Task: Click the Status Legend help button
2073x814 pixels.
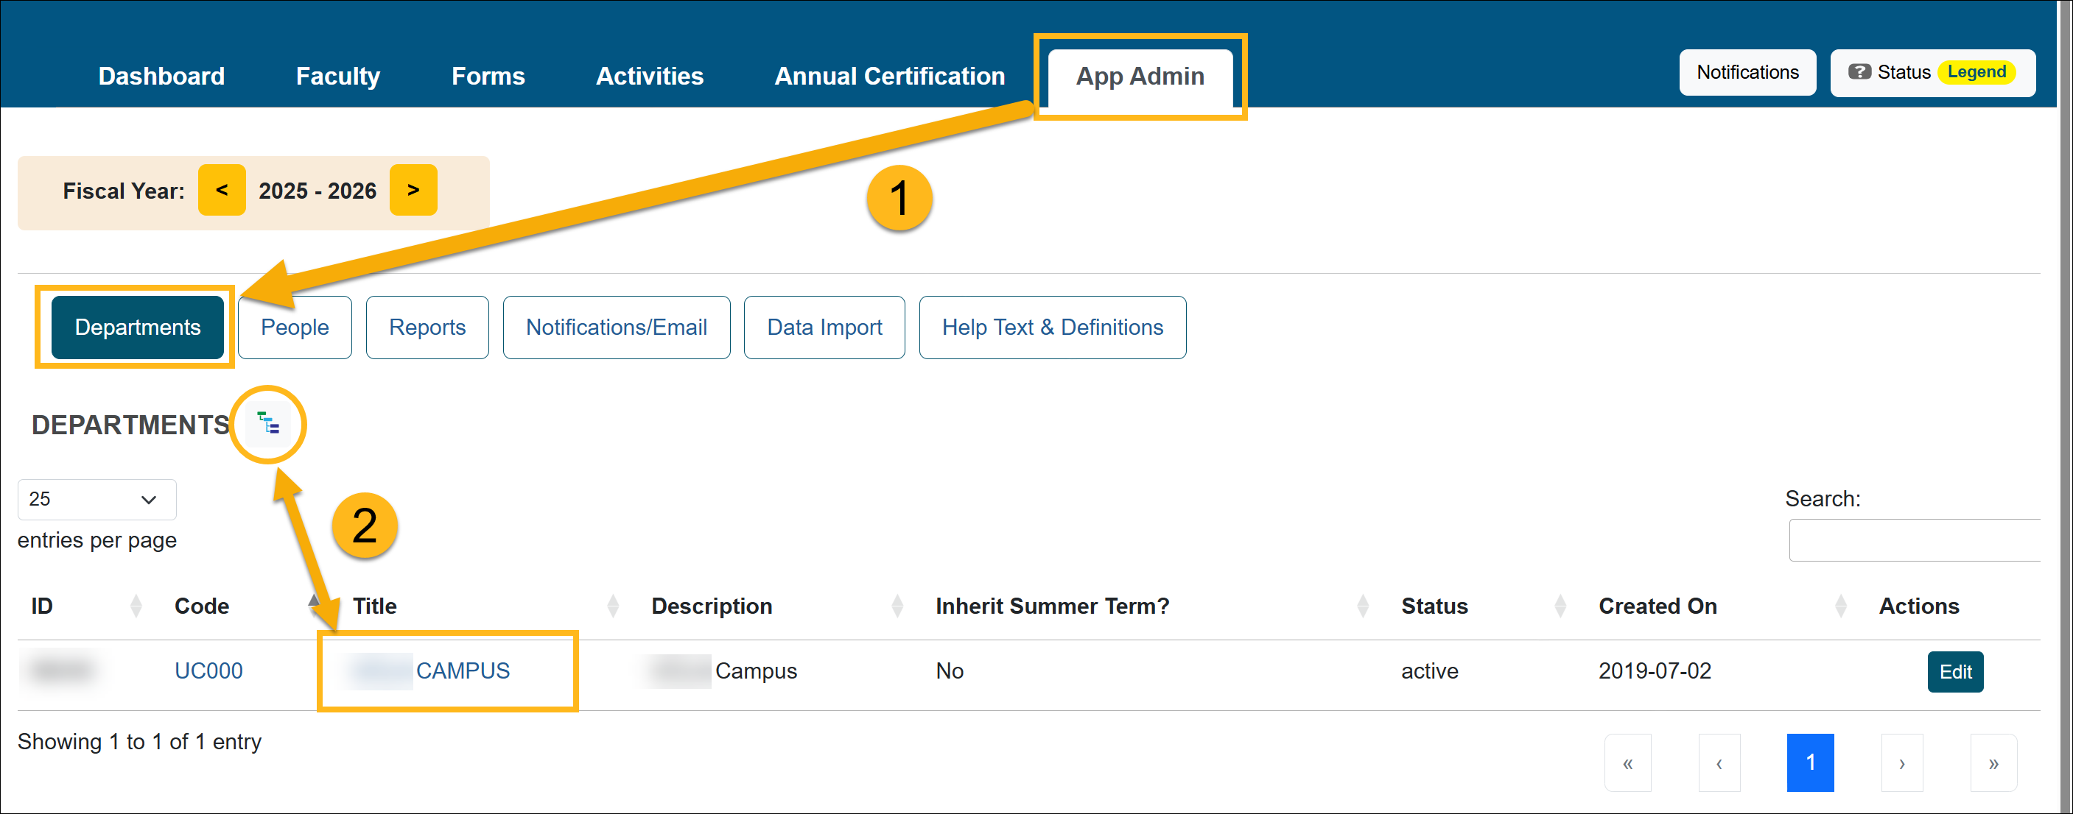Action: click(1932, 72)
